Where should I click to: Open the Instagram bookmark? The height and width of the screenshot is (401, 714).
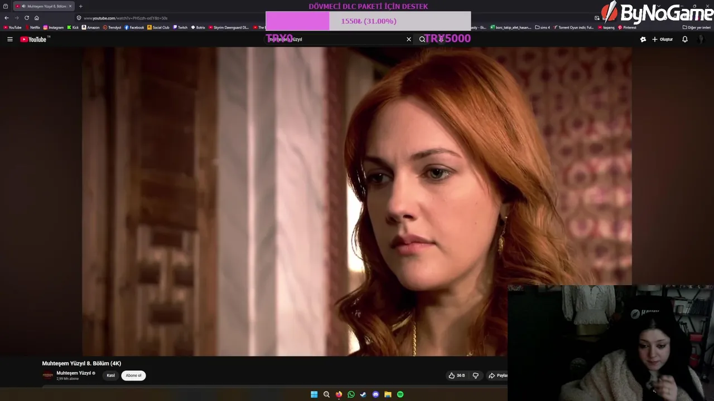click(x=54, y=27)
